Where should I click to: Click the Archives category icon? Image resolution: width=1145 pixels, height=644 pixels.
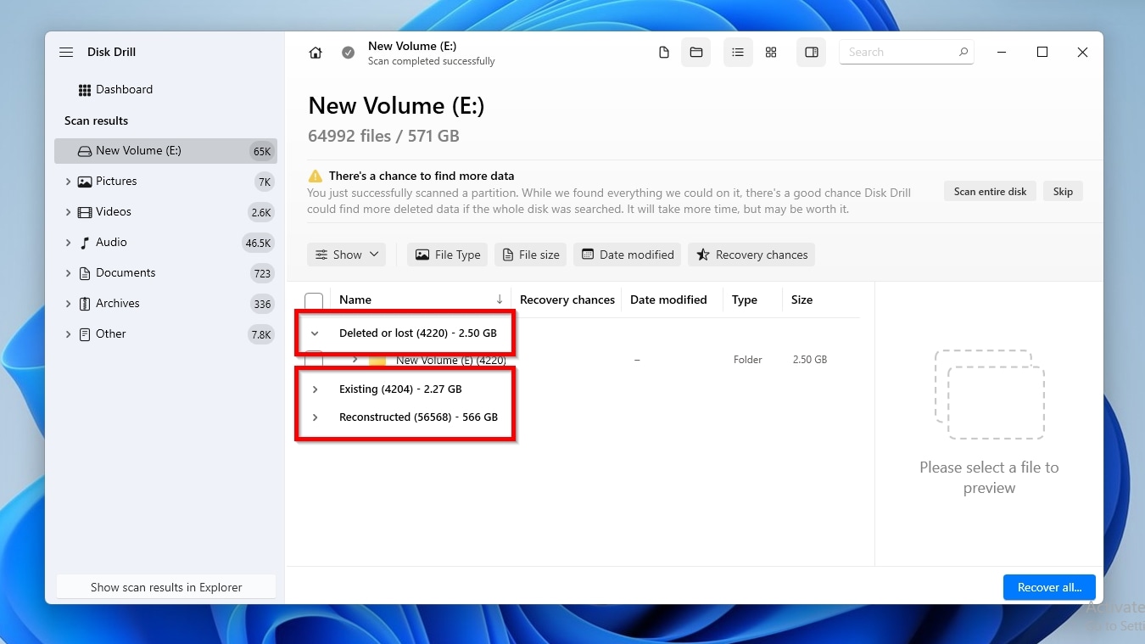pyautogui.click(x=85, y=304)
